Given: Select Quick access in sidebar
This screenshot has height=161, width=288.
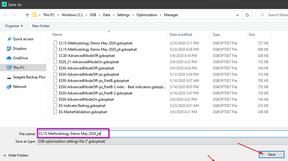Looking at the screenshot, I should point(23,39).
